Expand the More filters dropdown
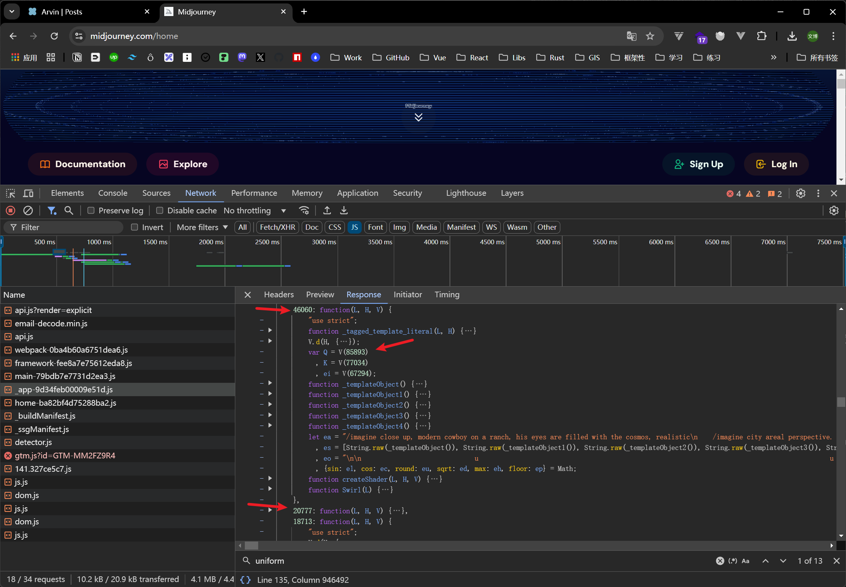Viewport: 846px width, 587px height. (202, 227)
